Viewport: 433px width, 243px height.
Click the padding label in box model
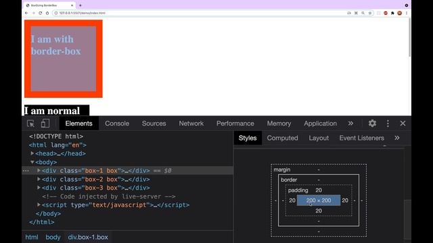[x=298, y=190]
